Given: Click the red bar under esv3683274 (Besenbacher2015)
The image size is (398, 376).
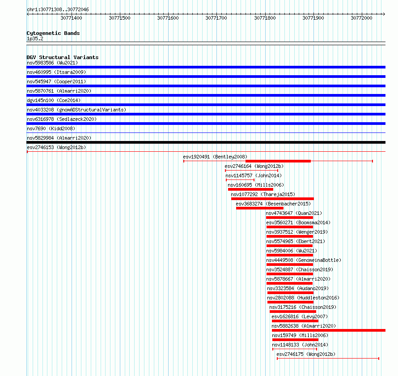Looking at the screenshot, I should tap(260, 208).
